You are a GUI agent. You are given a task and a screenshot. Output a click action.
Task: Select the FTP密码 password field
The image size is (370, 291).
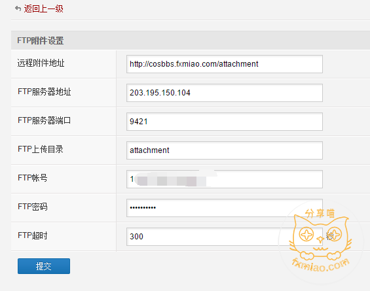tap(225, 207)
